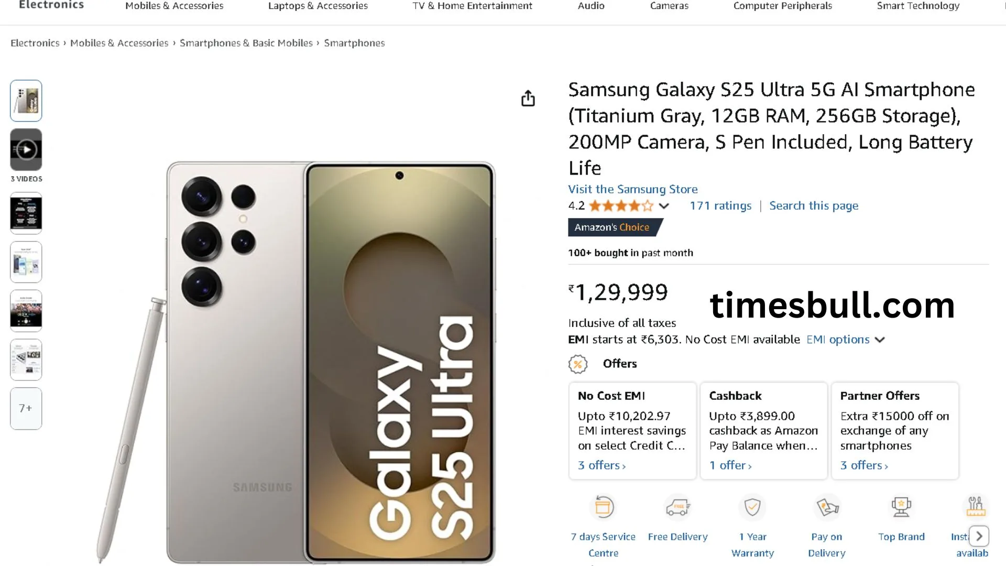Click the 1 Year Warranty shield icon

coord(752,507)
